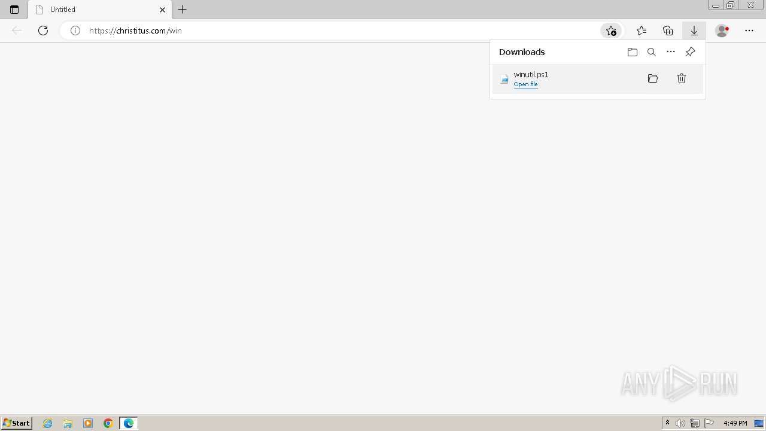Refresh the current page
The height and width of the screenshot is (431, 766).
tap(43, 31)
